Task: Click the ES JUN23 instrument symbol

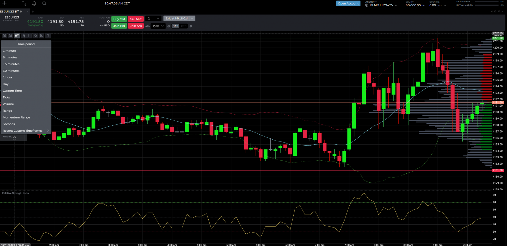Action: (12, 17)
